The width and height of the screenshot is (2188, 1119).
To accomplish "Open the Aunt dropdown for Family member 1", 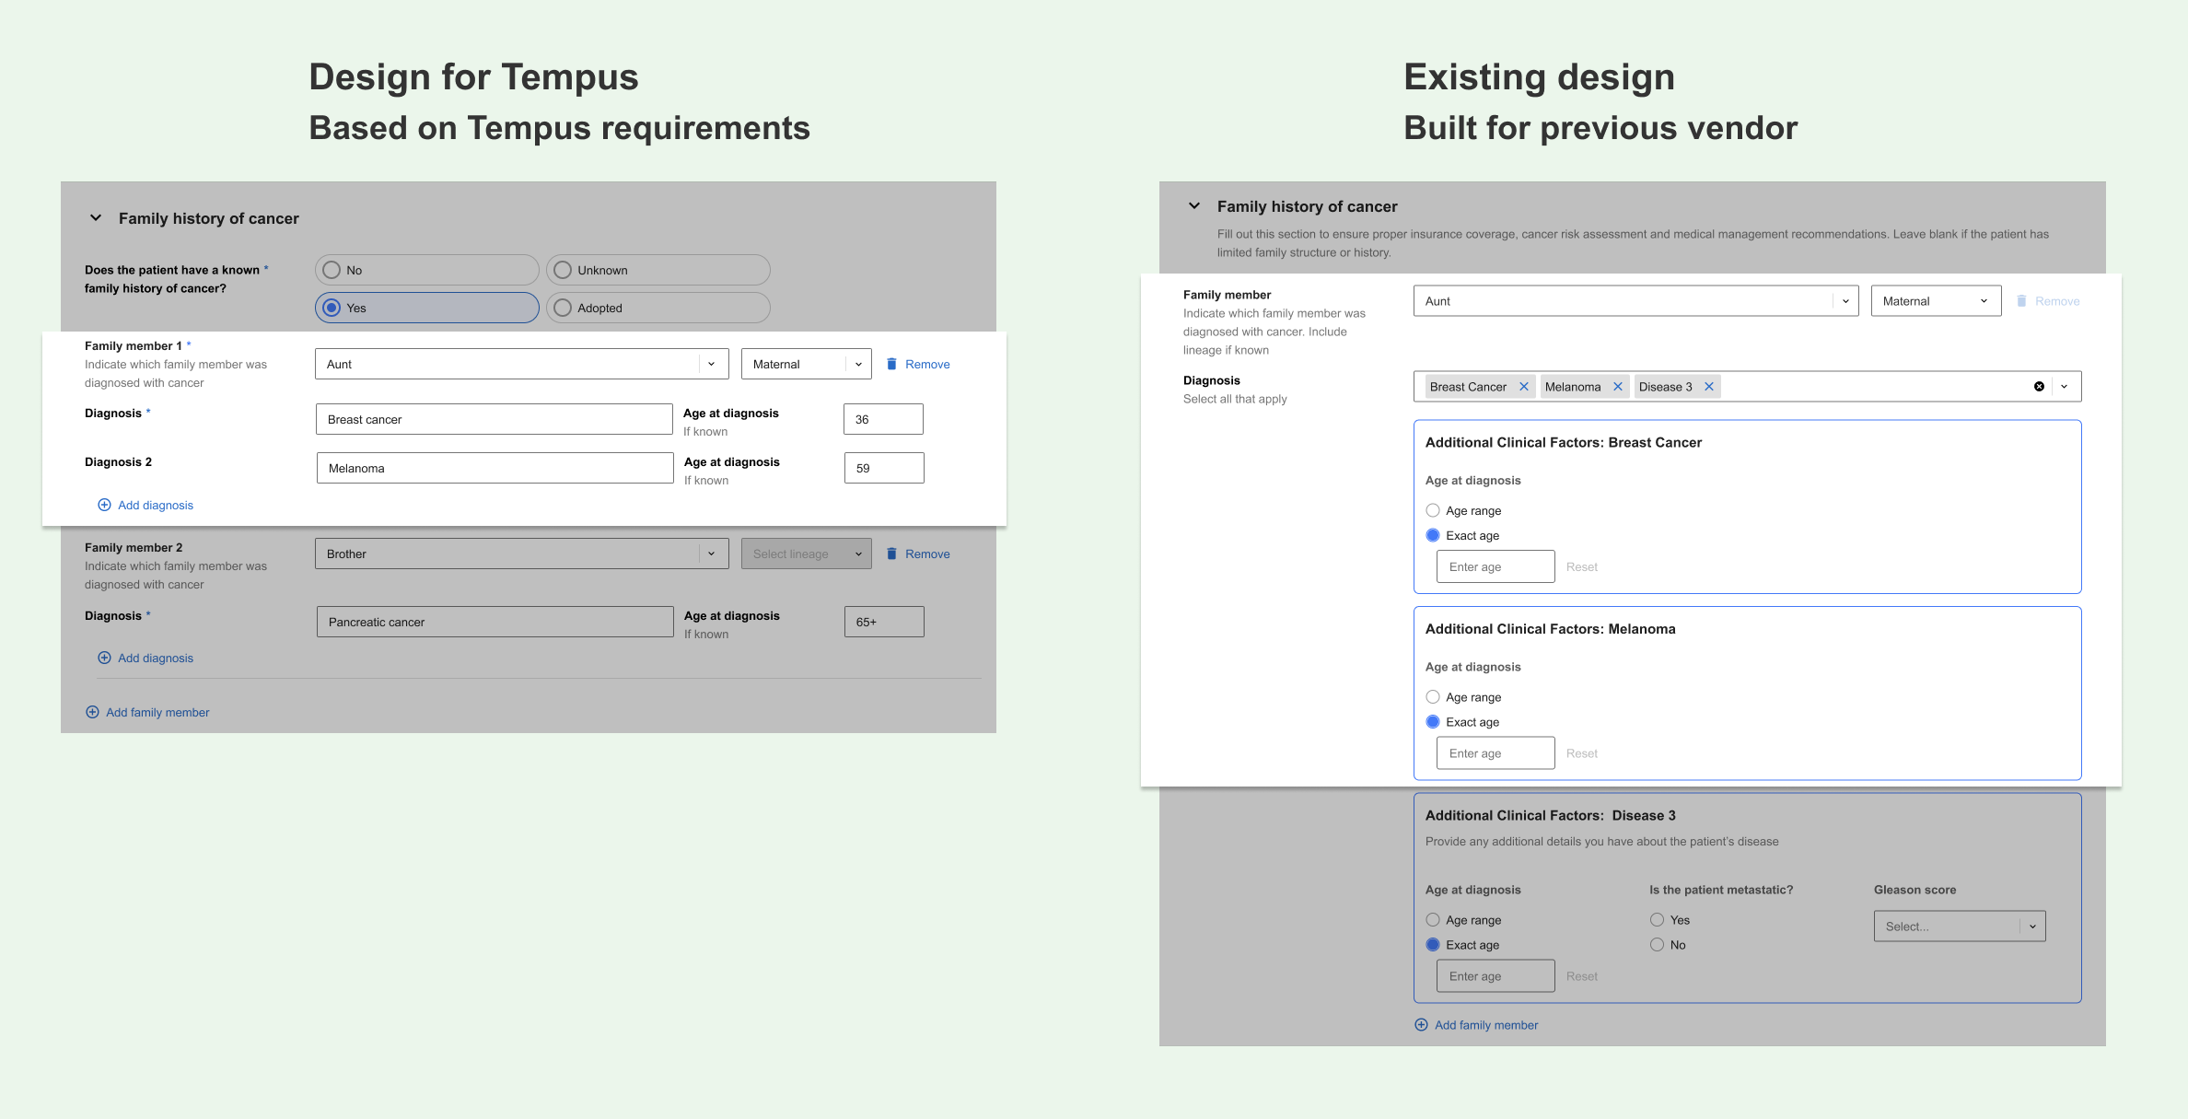I will 521,364.
